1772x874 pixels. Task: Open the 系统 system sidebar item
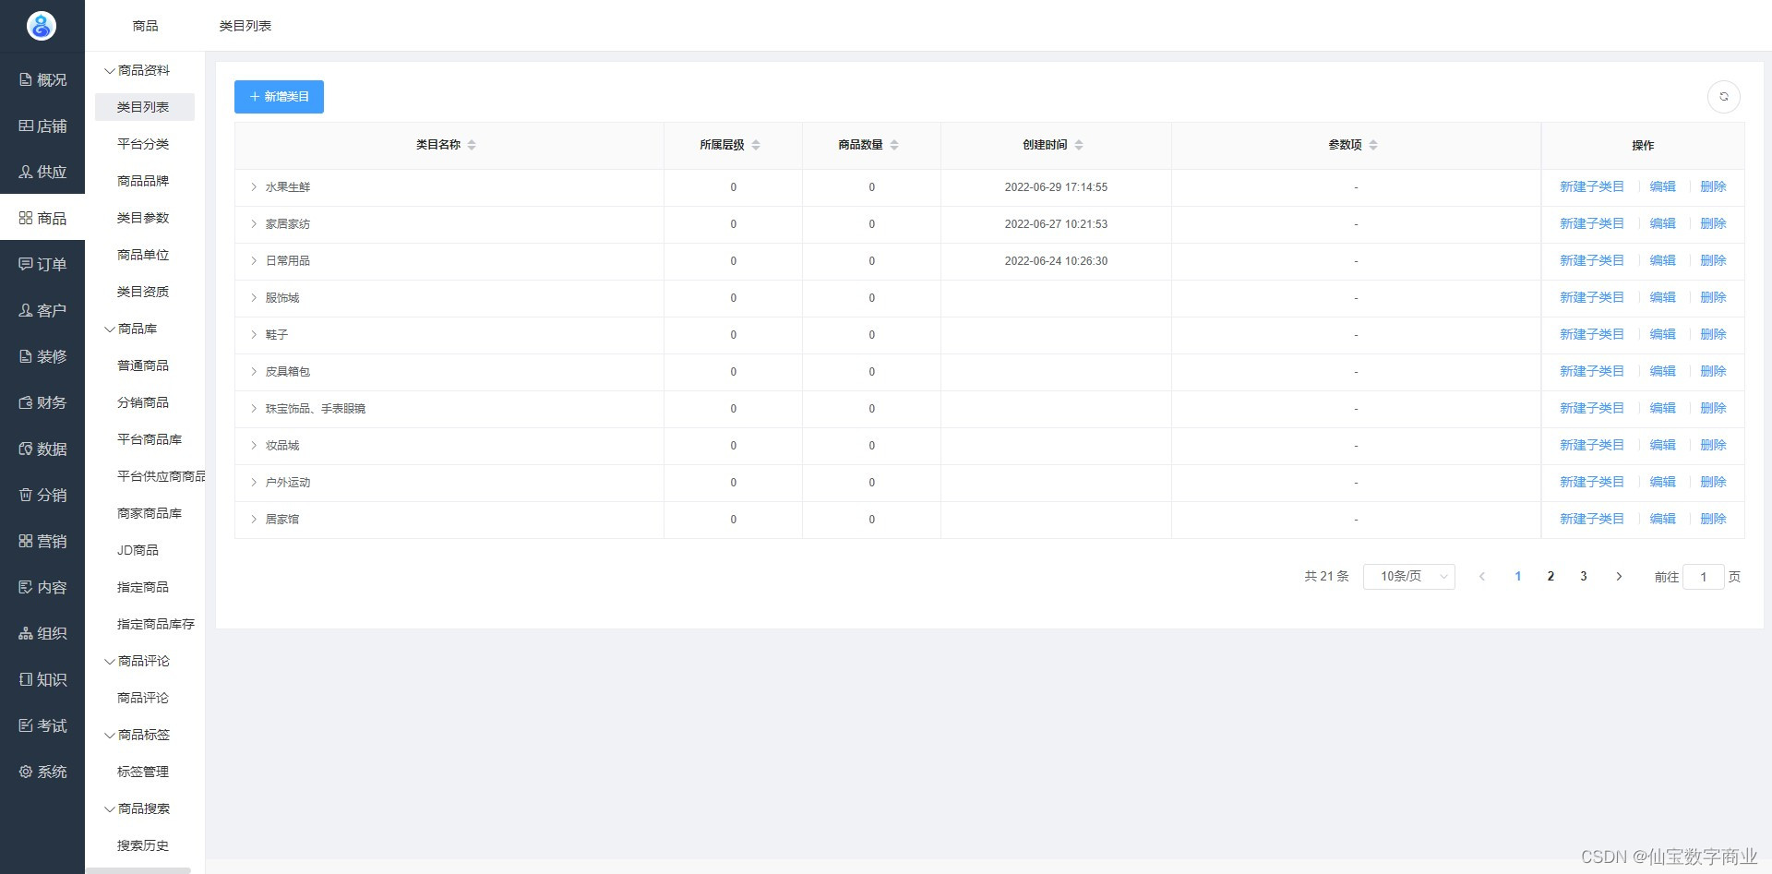(x=42, y=772)
